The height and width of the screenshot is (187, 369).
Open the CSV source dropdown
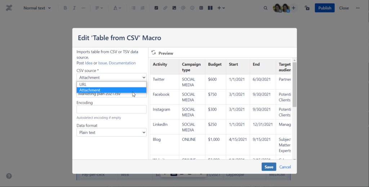tap(111, 77)
